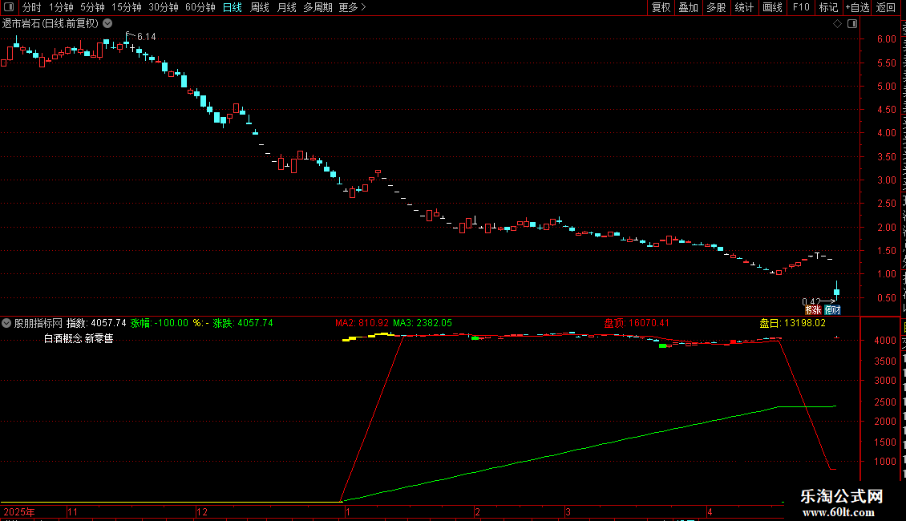Screen dimensions: 906x521
Task: Open dropdown next to 退市岩石 title
Action: coord(107,23)
